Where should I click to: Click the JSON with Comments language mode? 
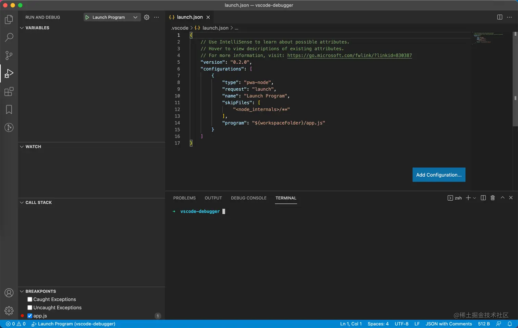(448, 324)
